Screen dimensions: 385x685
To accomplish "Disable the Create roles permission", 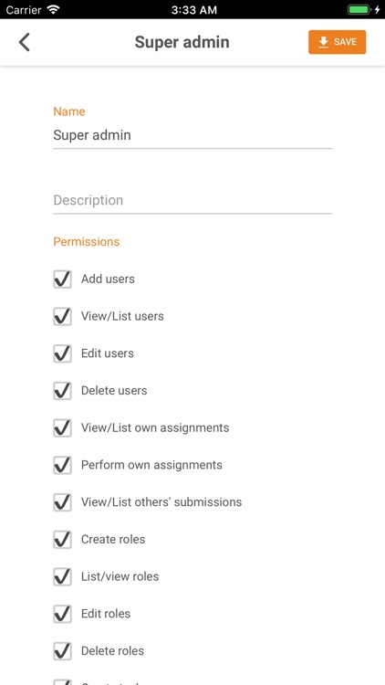I will pos(62,539).
